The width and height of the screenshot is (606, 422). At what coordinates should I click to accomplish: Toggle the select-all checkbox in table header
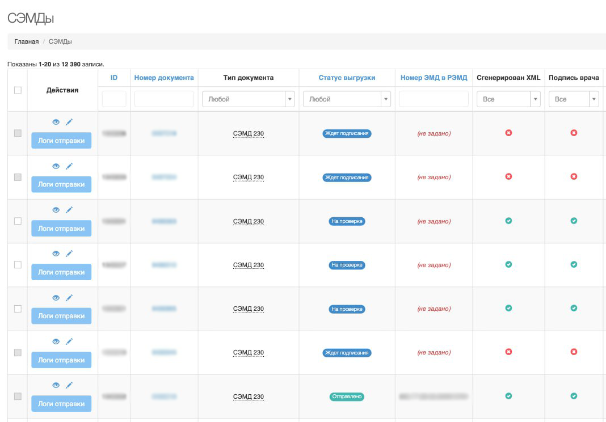(18, 90)
